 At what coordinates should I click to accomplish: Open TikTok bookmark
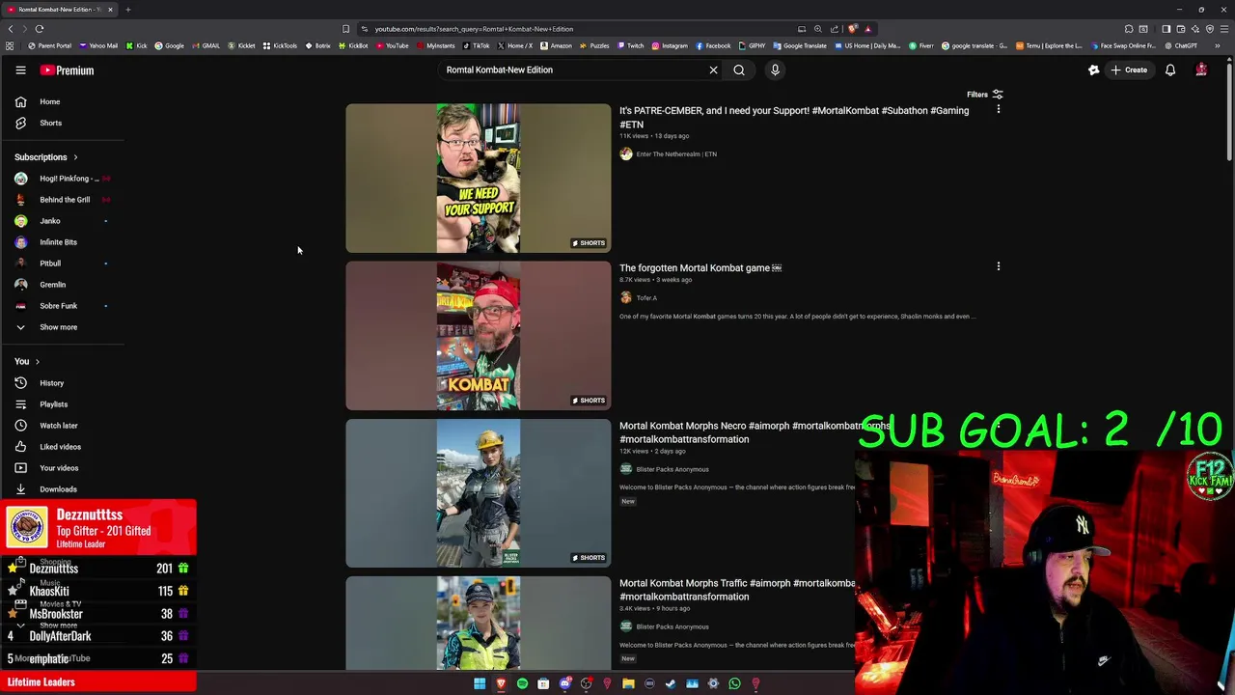click(476, 45)
